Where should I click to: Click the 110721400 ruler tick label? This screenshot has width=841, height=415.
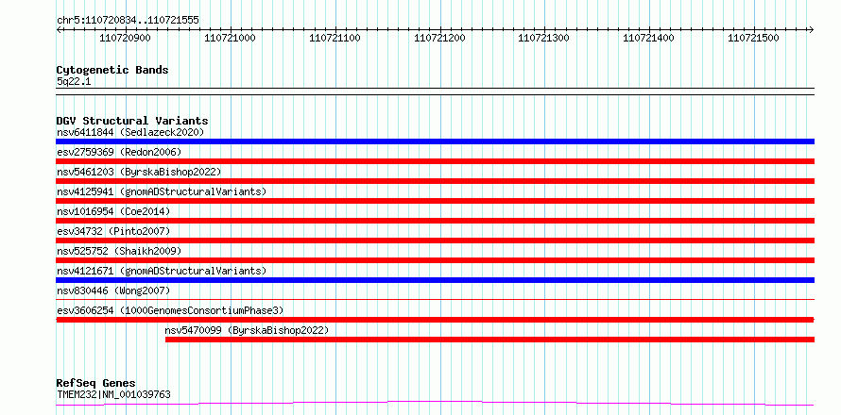pos(649,38)
